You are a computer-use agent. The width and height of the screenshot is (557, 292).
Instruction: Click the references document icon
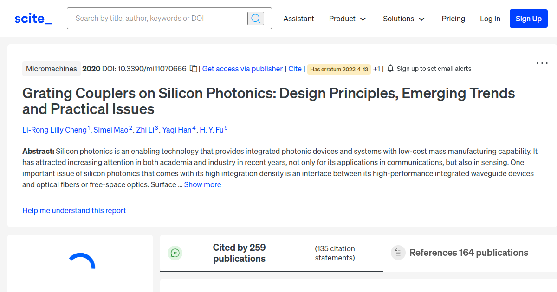(x=398, y=252)
